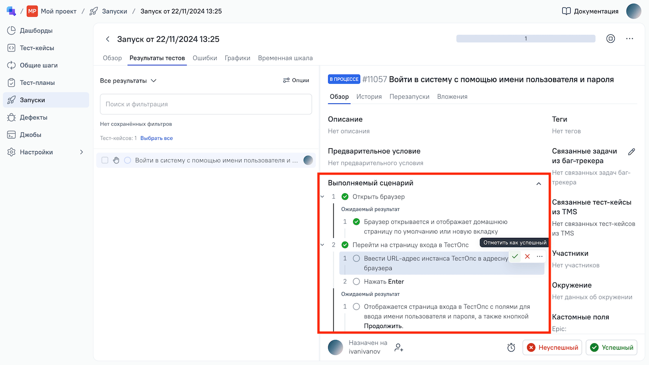Open the launch three-dots menu

(x=630, y=39)
